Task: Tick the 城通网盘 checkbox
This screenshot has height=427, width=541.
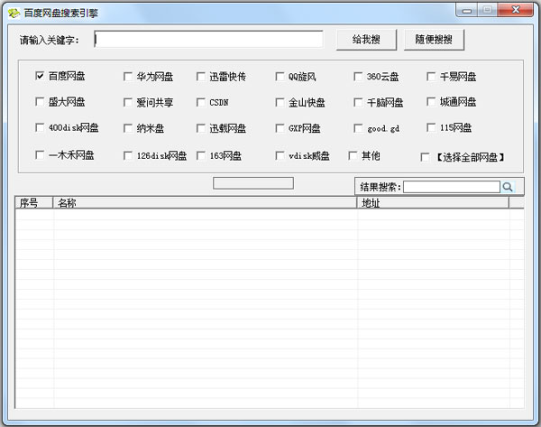Action: point(431,102)
